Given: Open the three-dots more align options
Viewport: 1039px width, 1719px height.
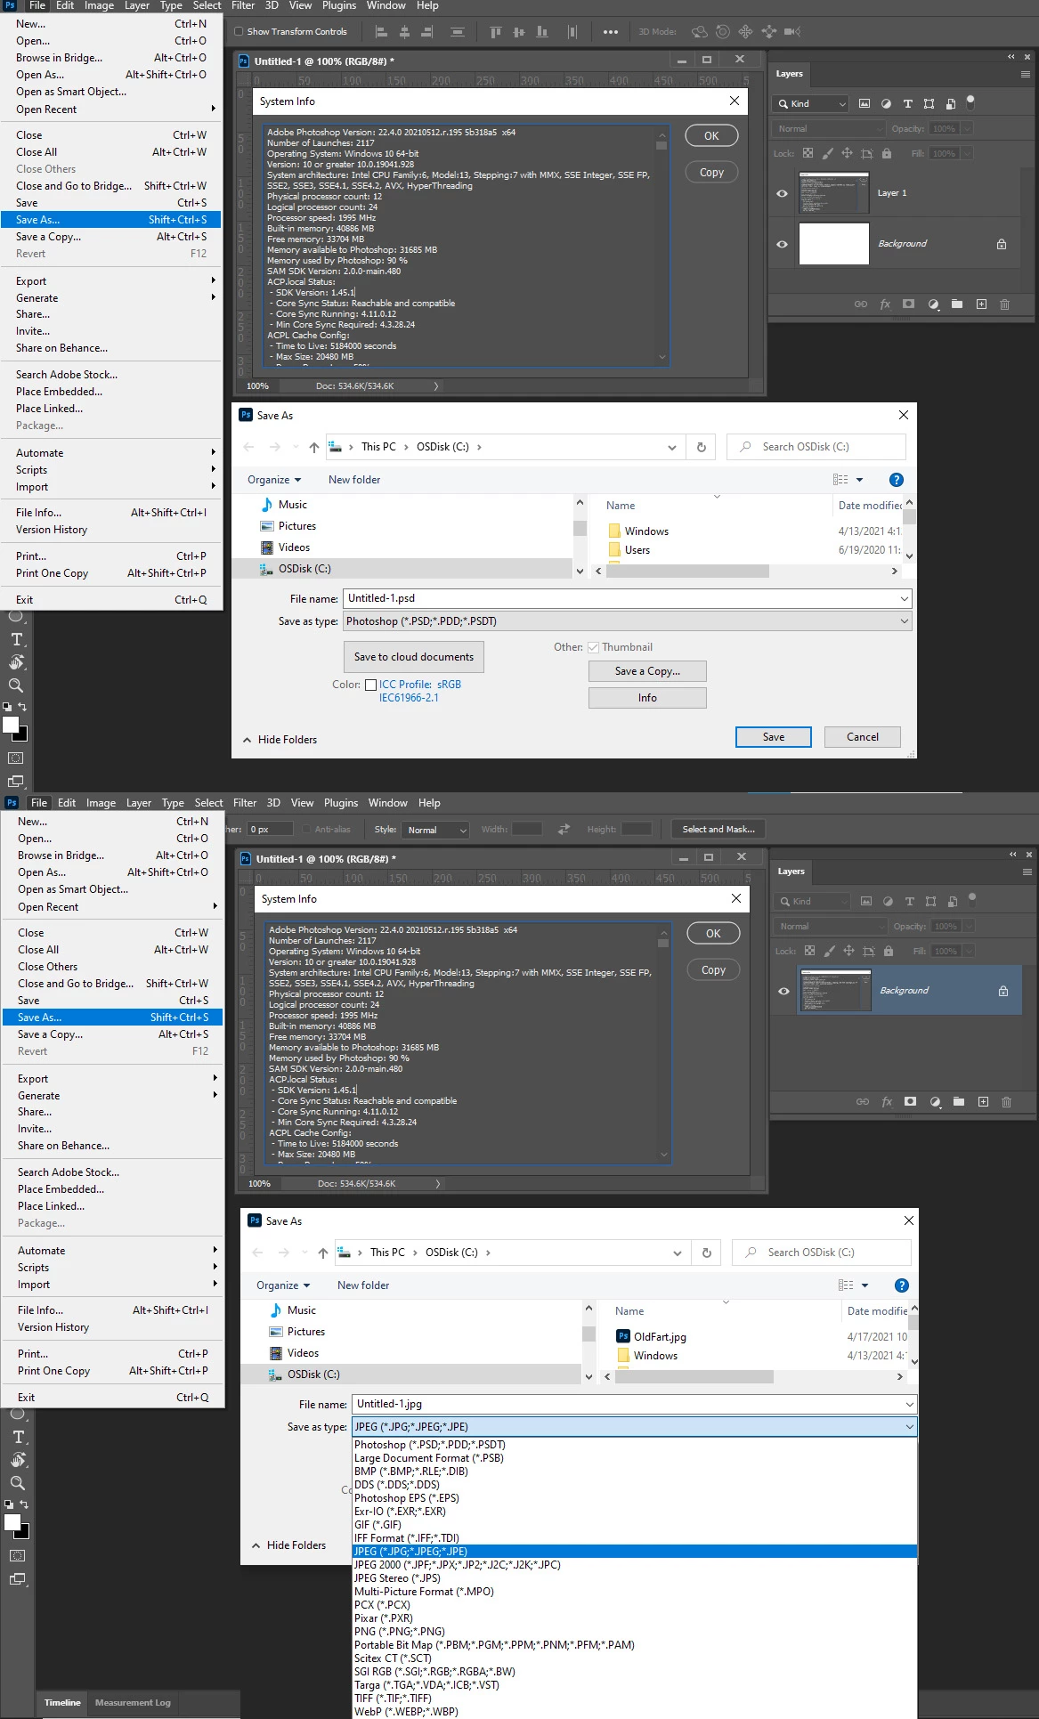Looking at the screenshot, I should point(610,32).
